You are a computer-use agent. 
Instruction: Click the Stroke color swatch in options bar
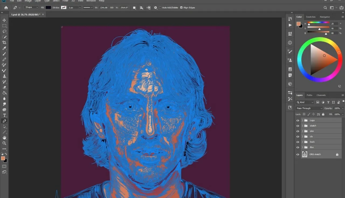point(64,8)
